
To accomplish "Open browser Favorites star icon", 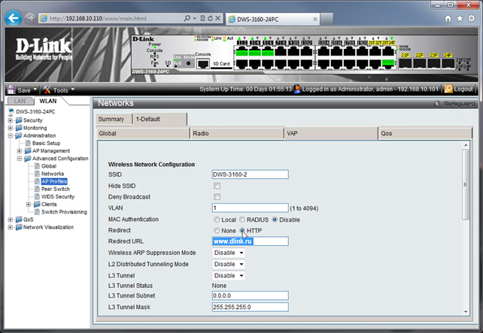I will [460, 17].
